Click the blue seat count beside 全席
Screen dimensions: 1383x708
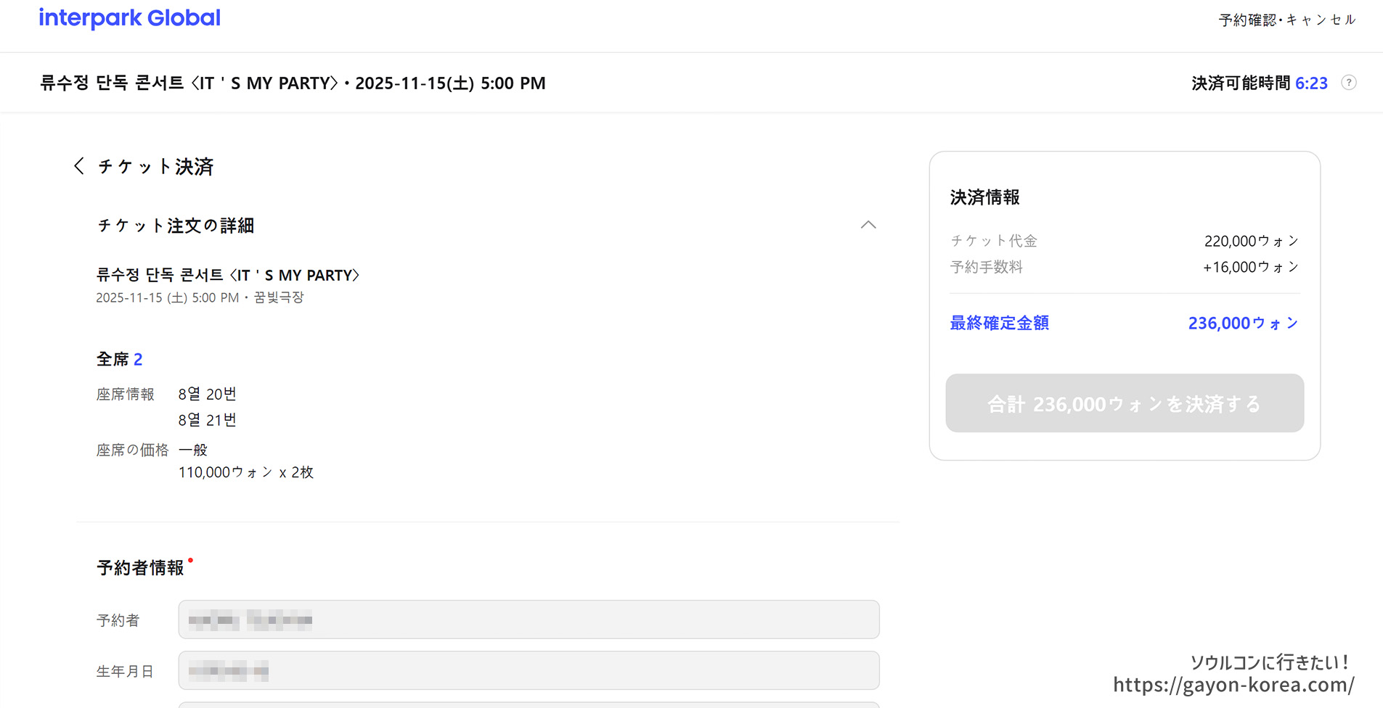(x=138, y=358)
